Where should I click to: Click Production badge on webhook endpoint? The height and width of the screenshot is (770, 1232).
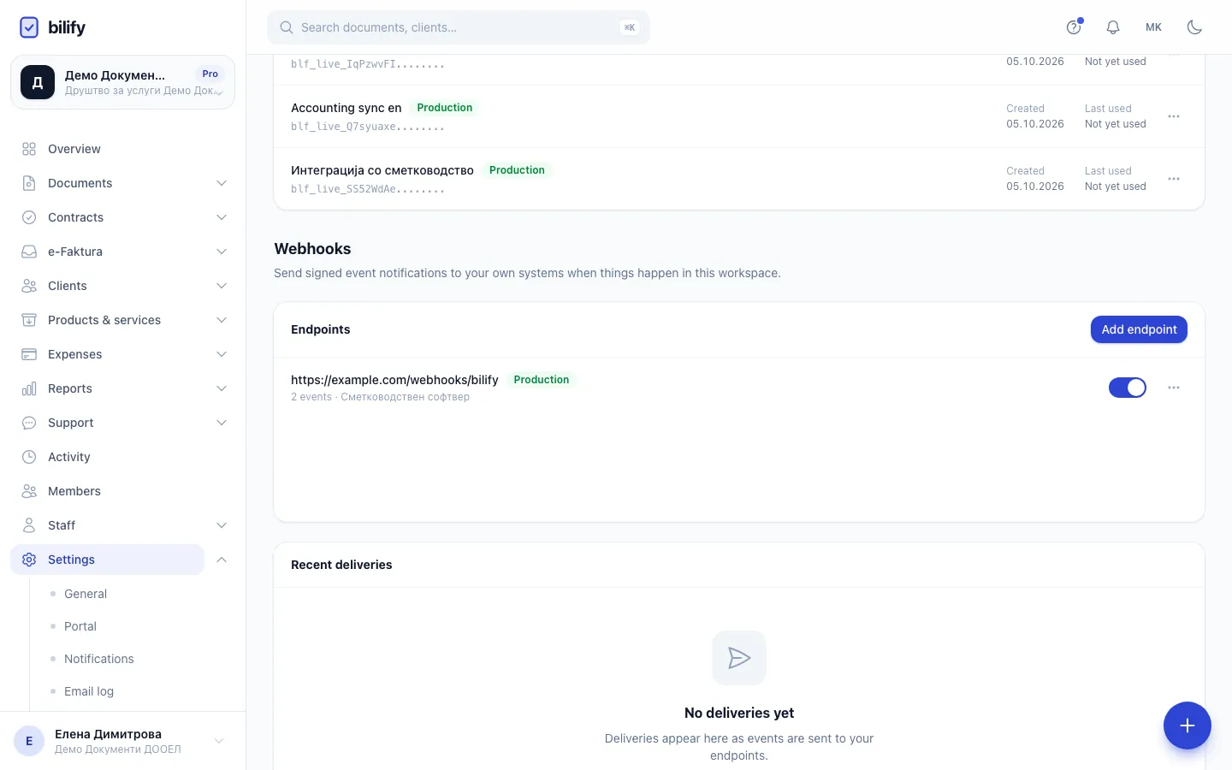click(x=542, y=380)
